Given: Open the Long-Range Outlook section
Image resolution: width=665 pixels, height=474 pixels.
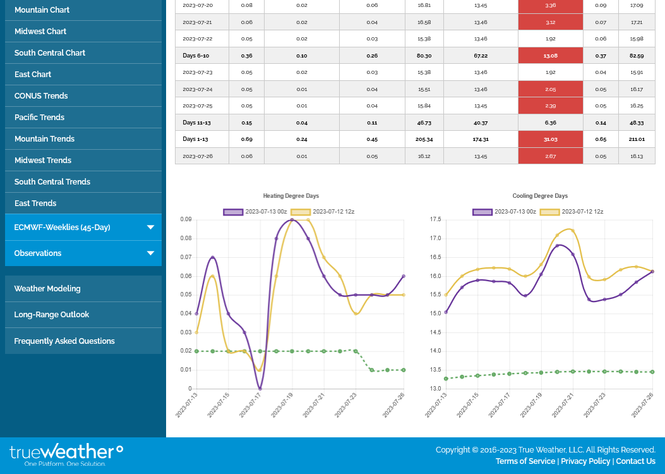Looking at the screenshot, I should coord(52,315).
